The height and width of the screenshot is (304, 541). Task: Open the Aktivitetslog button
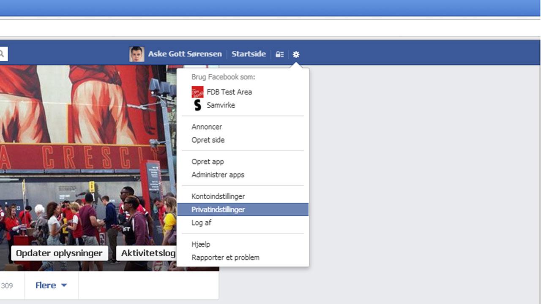coord(146,253)
